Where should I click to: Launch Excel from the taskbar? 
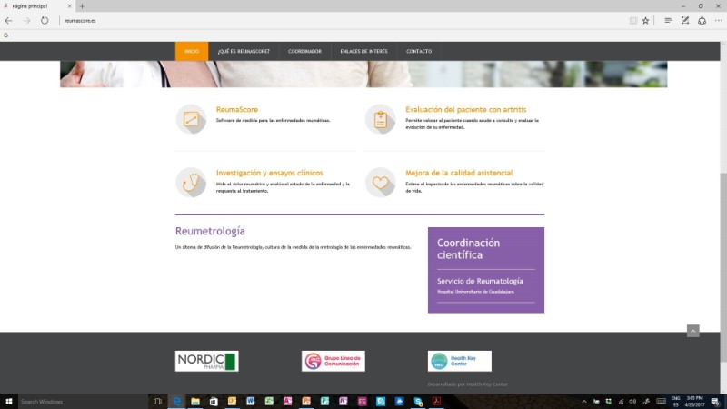click(x=269, y=402)
